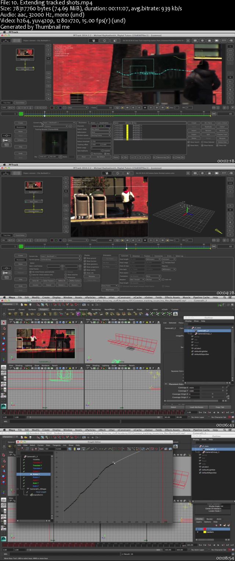The image size is (235, 561).
Task: Click Copy Tab button in 06:43 frame
Action: click(220, 407)
